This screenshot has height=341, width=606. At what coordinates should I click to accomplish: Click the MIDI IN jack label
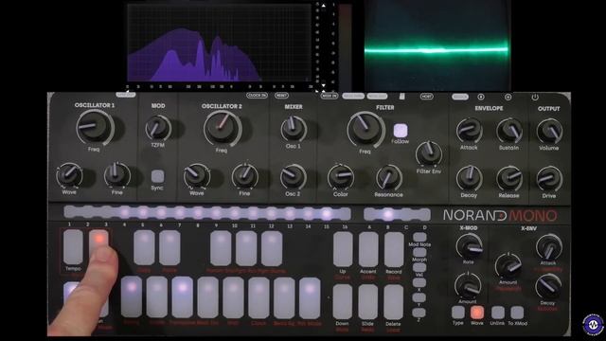[329, 96]
